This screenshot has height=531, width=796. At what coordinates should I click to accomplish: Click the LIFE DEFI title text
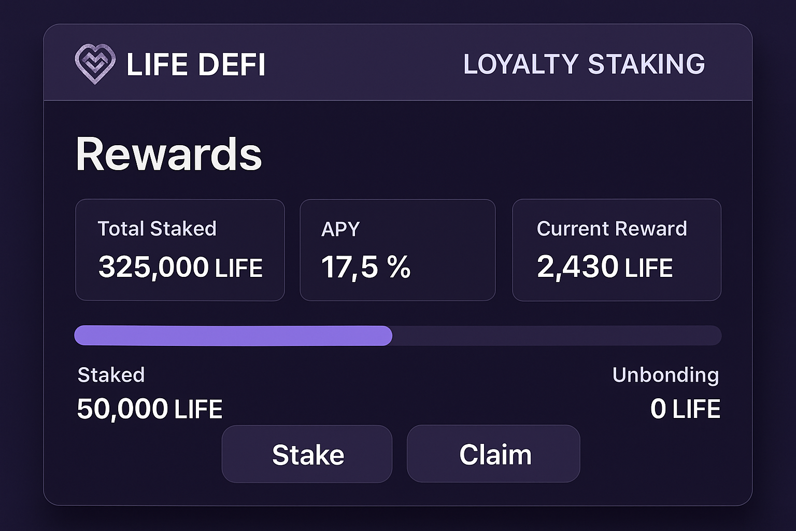coord(196,64)
